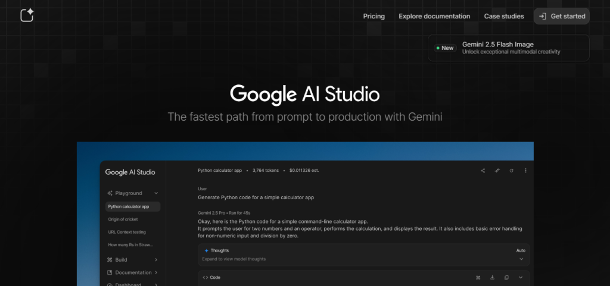This screenshot has height=286, width=610.
Task: Click the refresh icon in preview header
Action: click(x=512, y=171)
